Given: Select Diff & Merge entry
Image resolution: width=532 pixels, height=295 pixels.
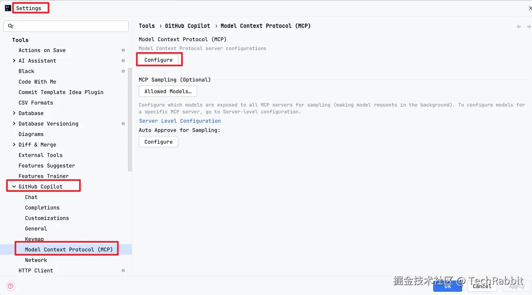Looking at the screenshot, I should pos(37,145).
